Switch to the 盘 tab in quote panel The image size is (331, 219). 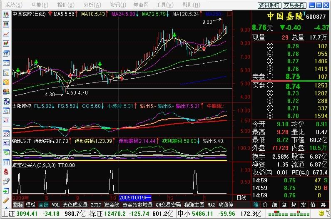click(x=284, y=205)
